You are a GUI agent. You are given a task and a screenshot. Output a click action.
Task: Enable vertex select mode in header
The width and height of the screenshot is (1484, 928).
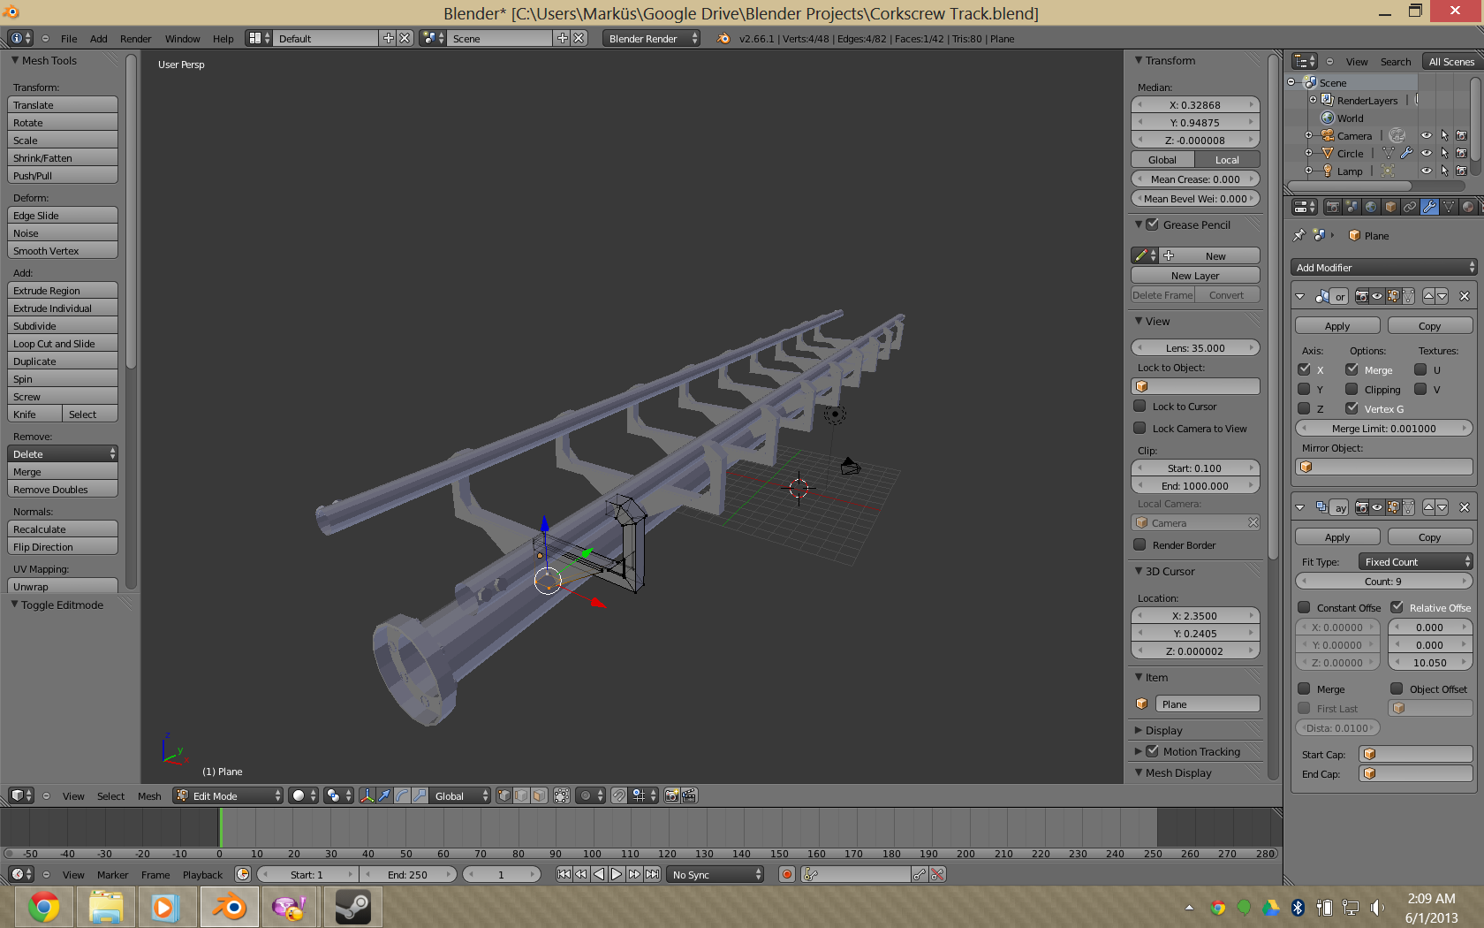click(503, 795)
